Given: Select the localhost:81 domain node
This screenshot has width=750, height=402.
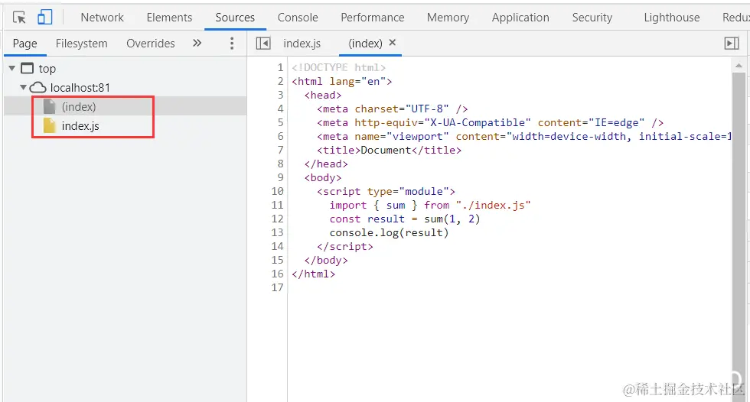Looking at the screenshot, I should [80, 88].
